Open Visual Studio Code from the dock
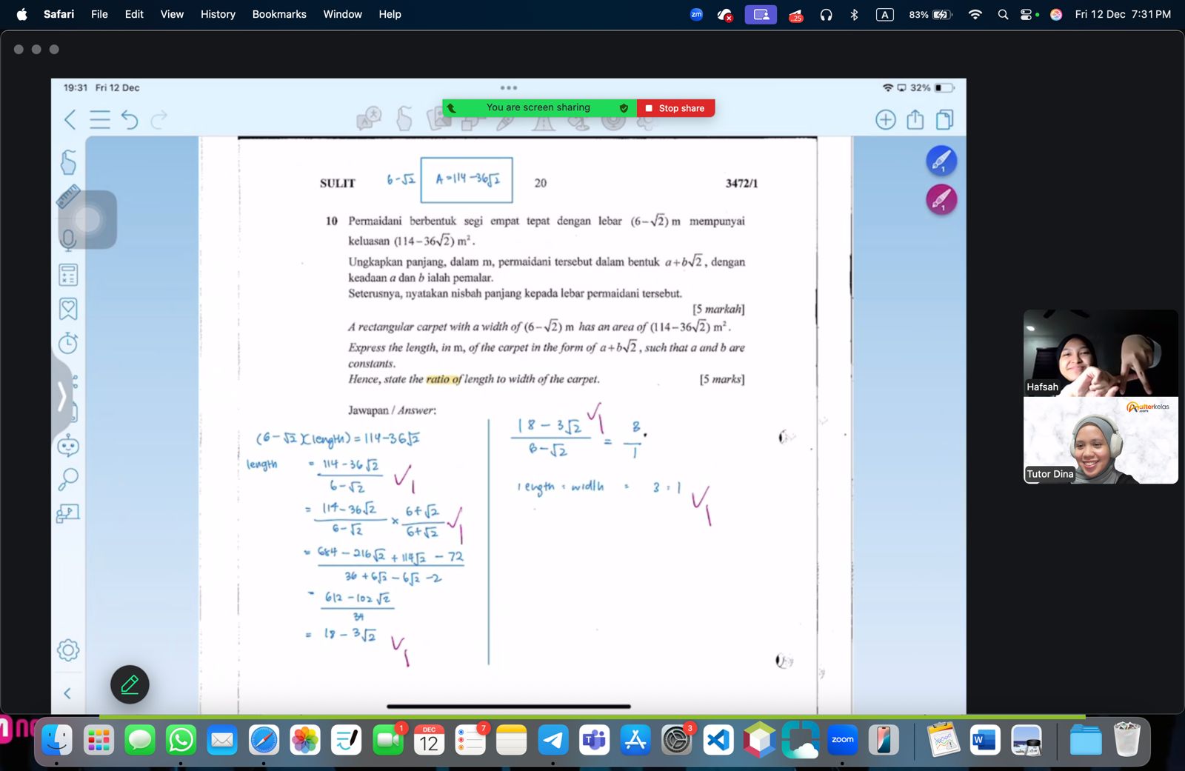This screenshot has height=771, width=1185. coord(718,739)
